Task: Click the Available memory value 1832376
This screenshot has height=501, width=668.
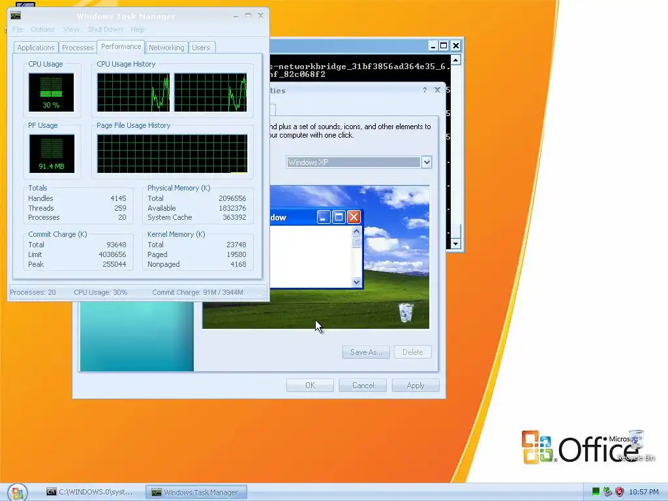Action: point(232,208)
